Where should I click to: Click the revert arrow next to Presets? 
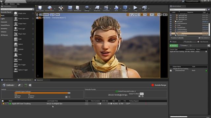(191, 46)
